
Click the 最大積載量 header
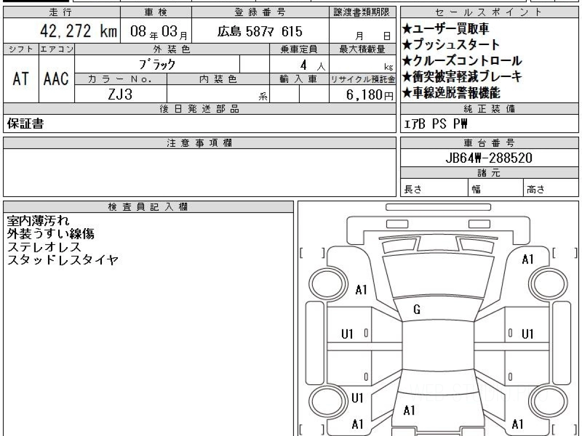pyautogui.click(x=363, y=49)
